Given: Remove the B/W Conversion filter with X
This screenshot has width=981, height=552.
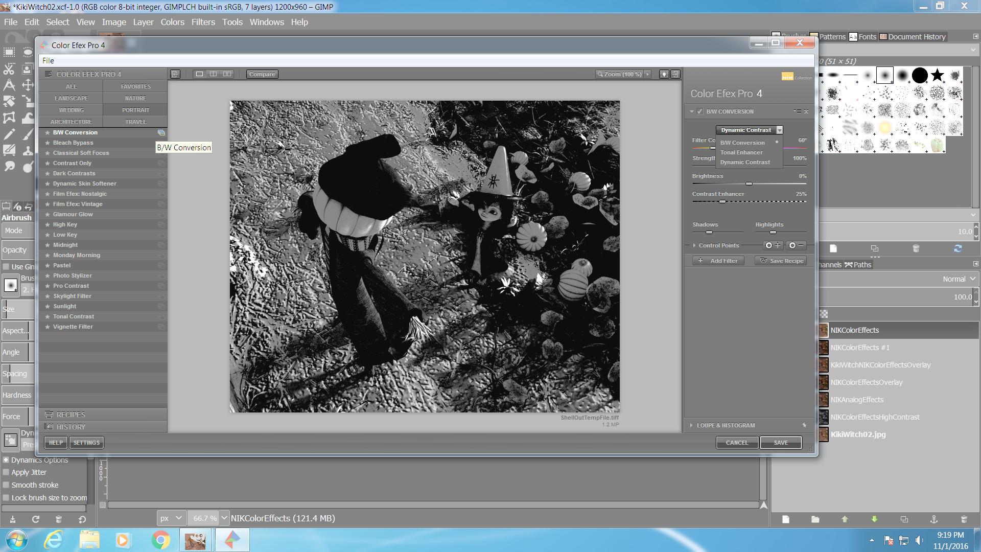Looking at the screenshot, I should click(x=806, y=111).
